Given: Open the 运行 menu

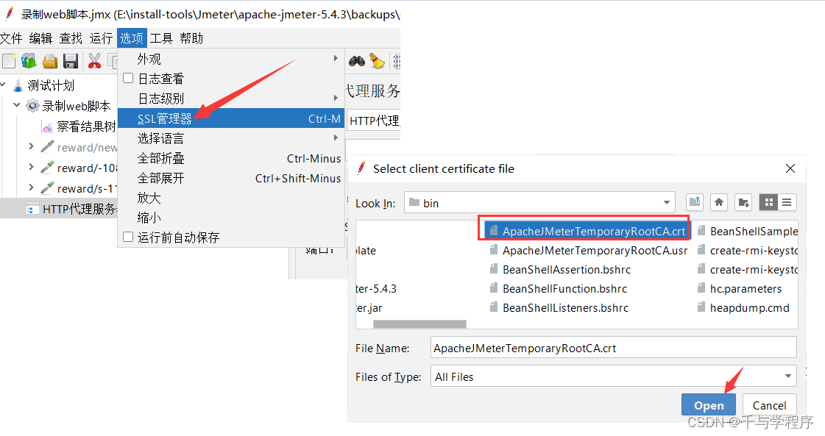Looking at the screenshot, I should point(101,38).
